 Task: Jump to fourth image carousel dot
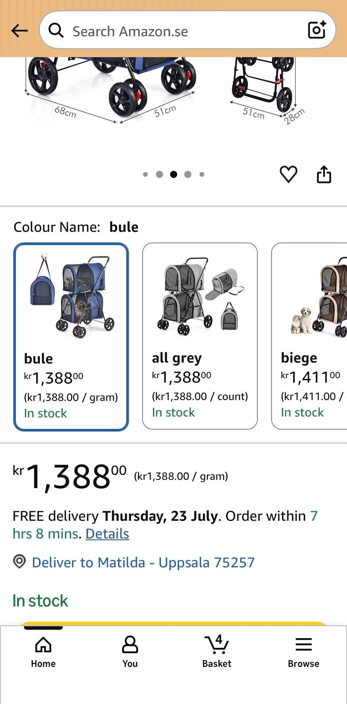(x=188, y=174)
